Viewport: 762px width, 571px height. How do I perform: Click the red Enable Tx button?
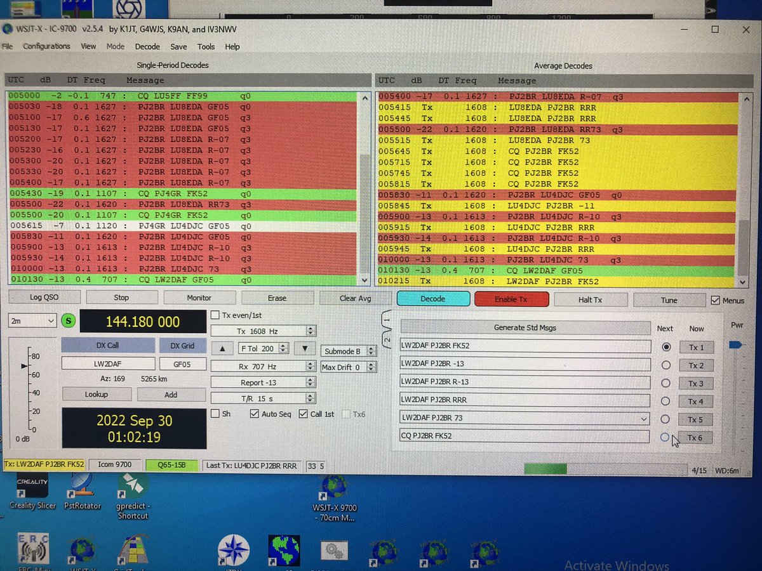tap(511, 299)
